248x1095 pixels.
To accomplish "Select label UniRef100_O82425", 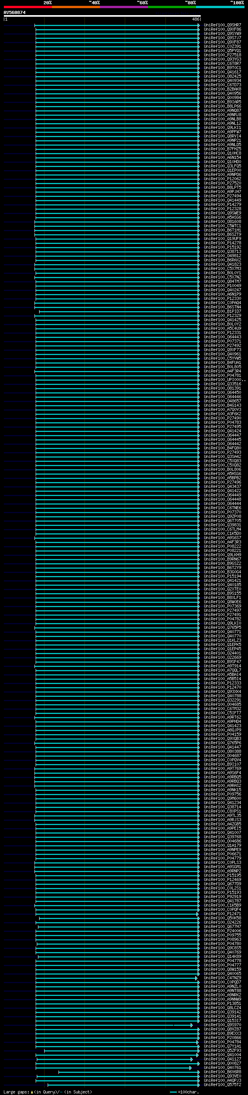I will [x=222, y=77].
